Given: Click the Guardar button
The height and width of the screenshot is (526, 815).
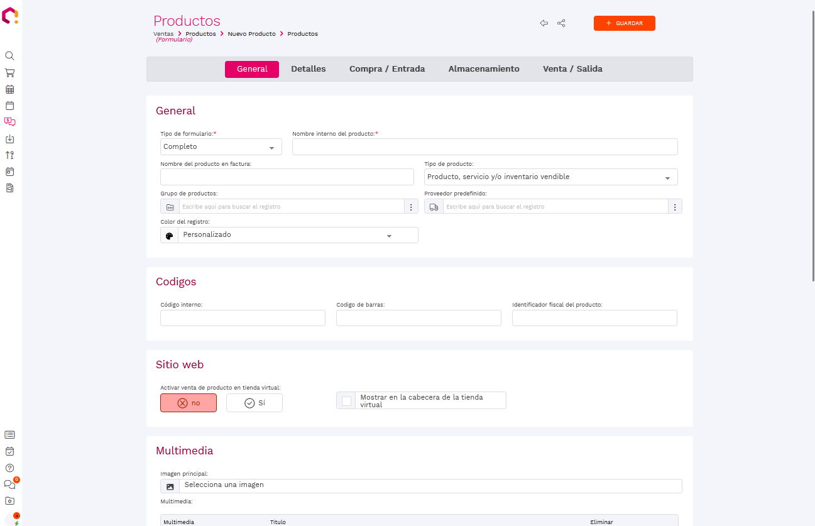Looking at the screenshot, I should click(x=624, y=23).
